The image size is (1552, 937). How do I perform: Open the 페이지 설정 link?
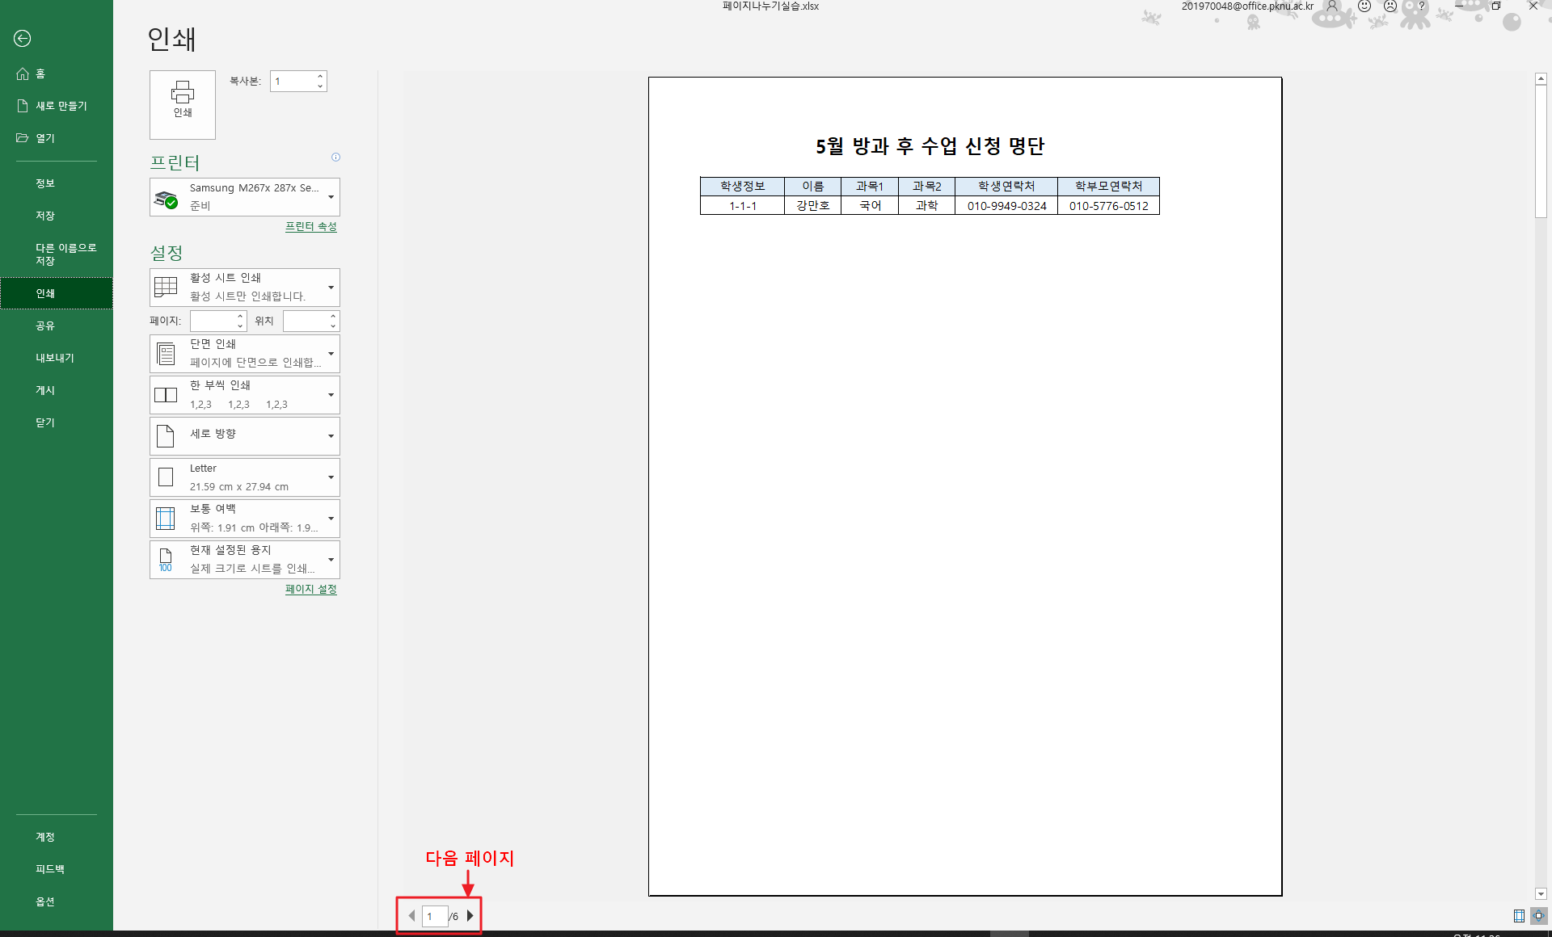(x=310, y=590)
